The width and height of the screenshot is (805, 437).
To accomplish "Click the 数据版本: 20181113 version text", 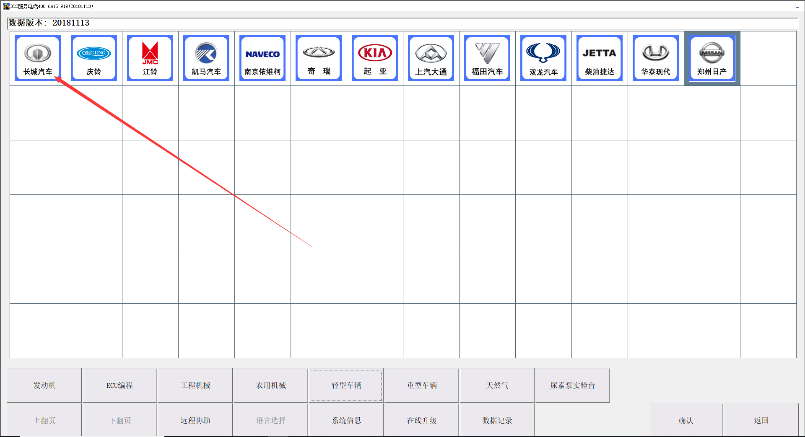I will pos(49,23).
